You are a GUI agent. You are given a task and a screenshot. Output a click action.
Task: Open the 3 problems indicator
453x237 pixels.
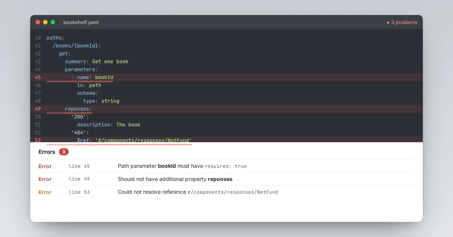[x=402, y=23]
